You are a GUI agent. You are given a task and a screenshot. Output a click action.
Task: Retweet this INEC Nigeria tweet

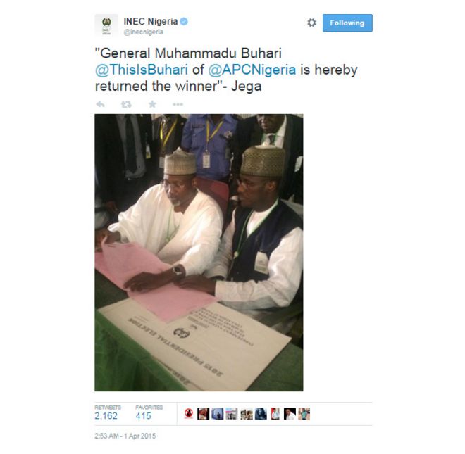[x=126, y=104]
